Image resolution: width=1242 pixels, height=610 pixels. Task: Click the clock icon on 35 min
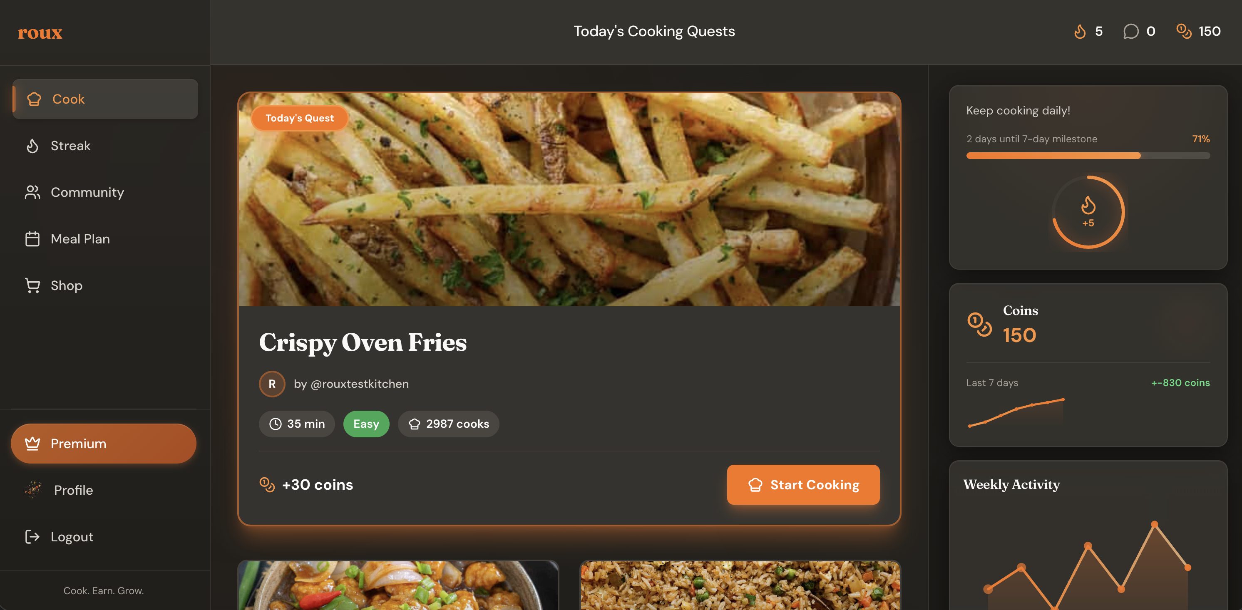275,424
